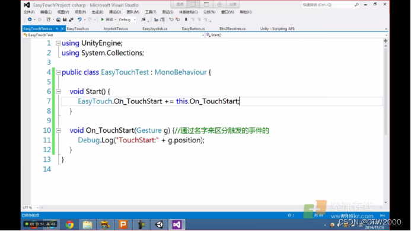Screen dimensions: 411x231
Task: Click the Visual Studio logo in title bar
Action: [x=27, y=5]
